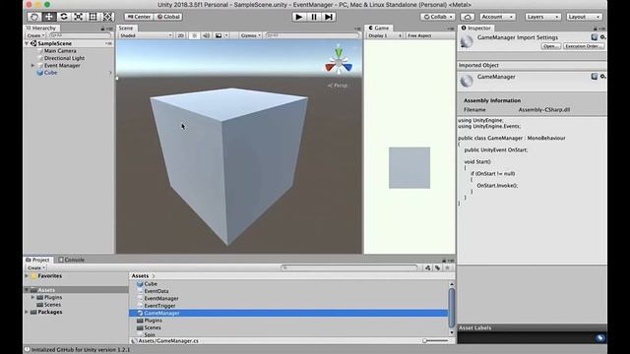Switch to the Scene tab

[126, 29]
